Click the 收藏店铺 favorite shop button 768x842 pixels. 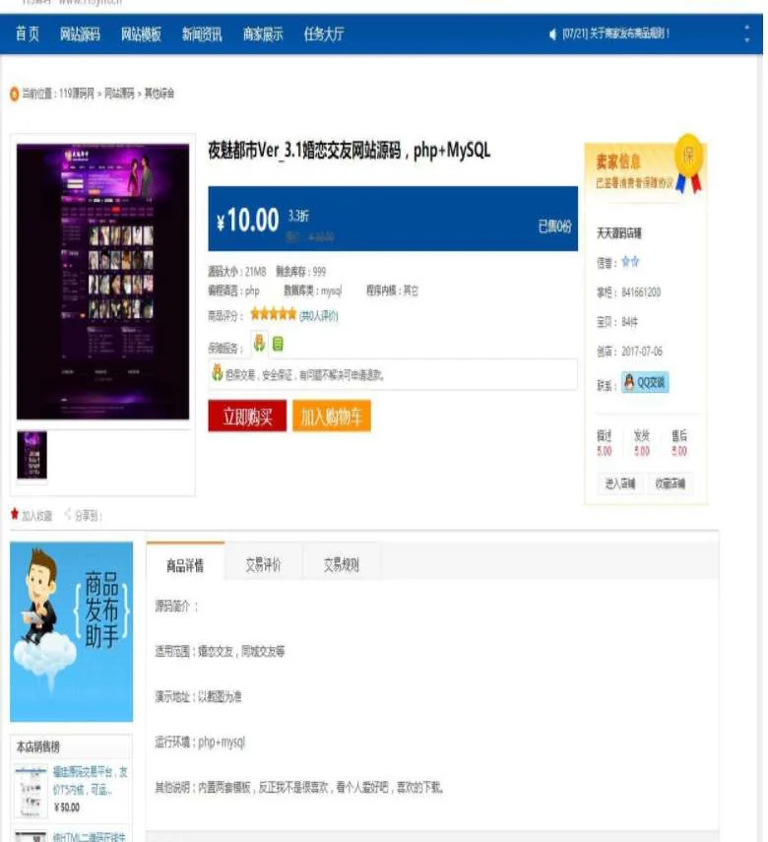pos(670,484)
